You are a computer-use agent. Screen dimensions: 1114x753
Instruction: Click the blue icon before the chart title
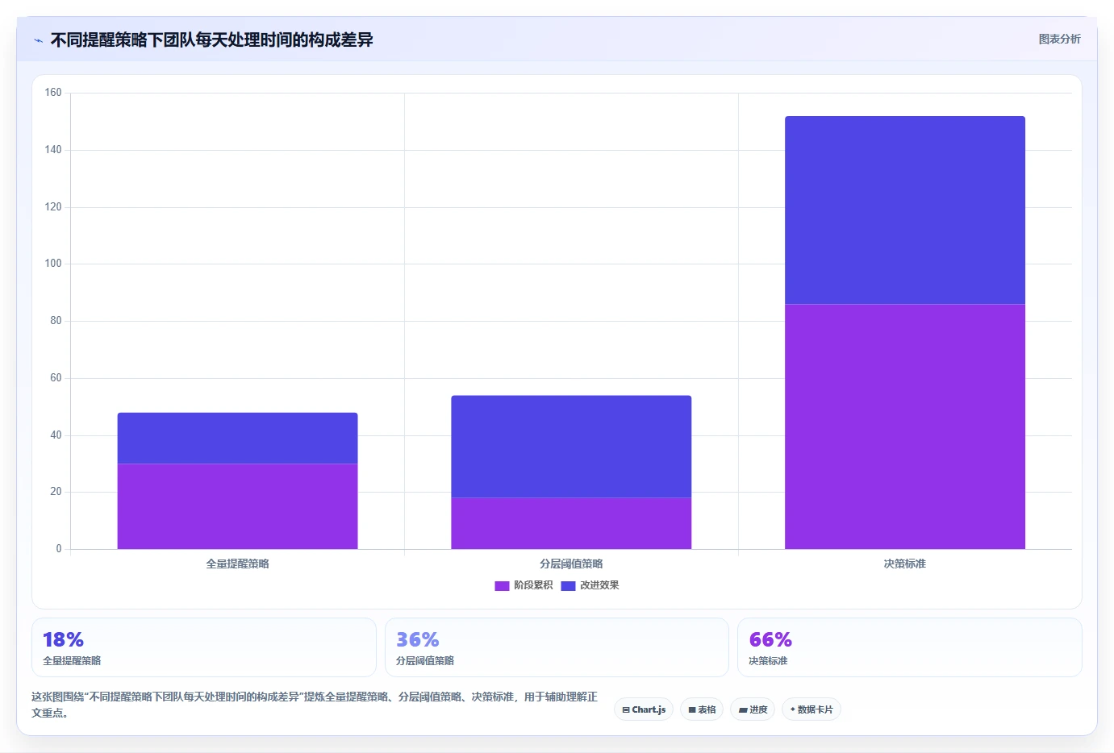(x=38, y=40)
